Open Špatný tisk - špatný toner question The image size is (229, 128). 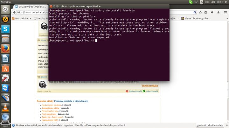[52, 117]
